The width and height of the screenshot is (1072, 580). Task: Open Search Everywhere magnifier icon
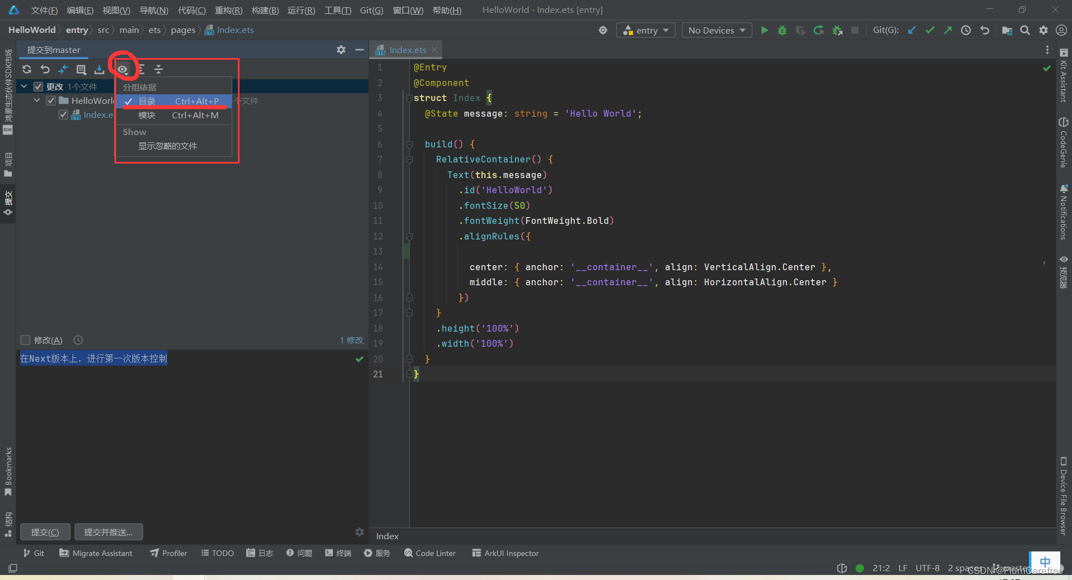tap(1025, 30)
